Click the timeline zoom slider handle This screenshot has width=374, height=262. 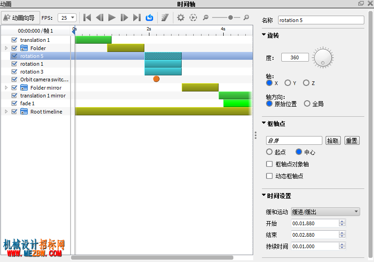click(231, 17)
